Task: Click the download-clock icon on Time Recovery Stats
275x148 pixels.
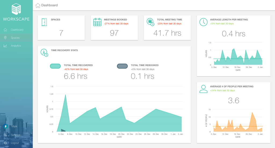Action: pos(44,53)
